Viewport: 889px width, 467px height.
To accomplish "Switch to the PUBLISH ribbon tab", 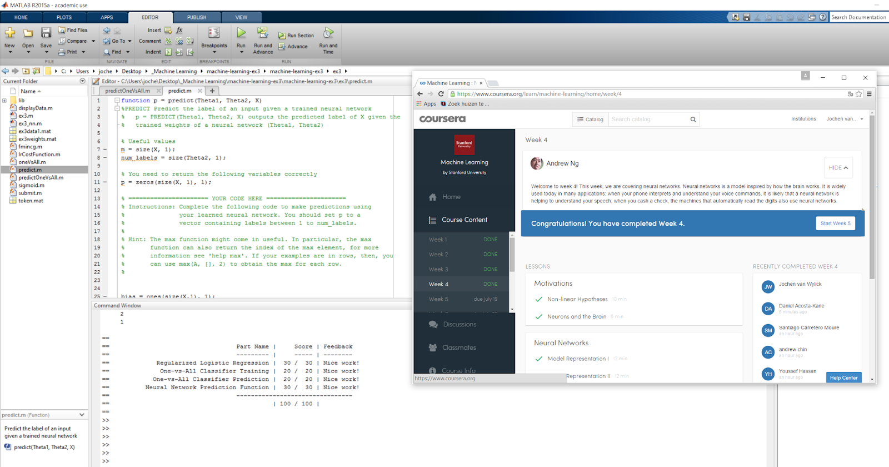I will click(197, 17).
